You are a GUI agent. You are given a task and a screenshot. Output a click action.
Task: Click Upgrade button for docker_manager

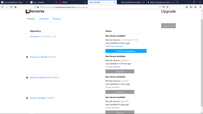(x=120, y=112)
